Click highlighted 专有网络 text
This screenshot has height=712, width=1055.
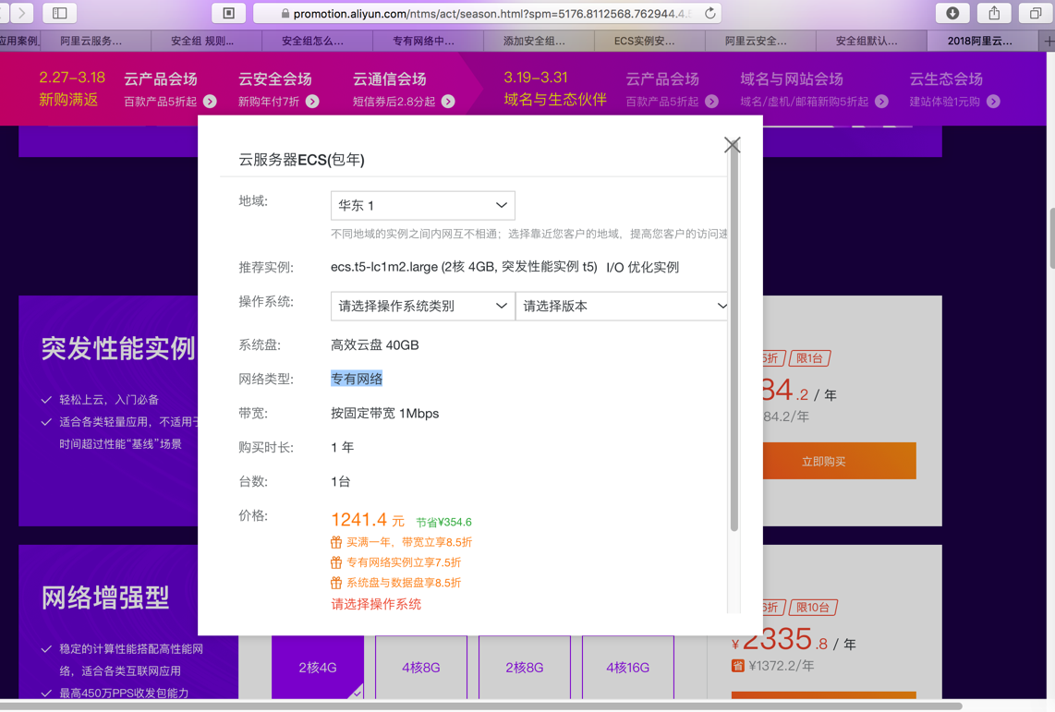[x=357, y=380]
